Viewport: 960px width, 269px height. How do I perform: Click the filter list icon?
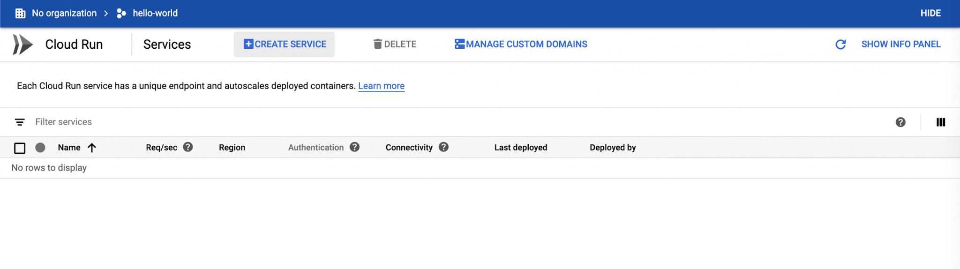20,122
